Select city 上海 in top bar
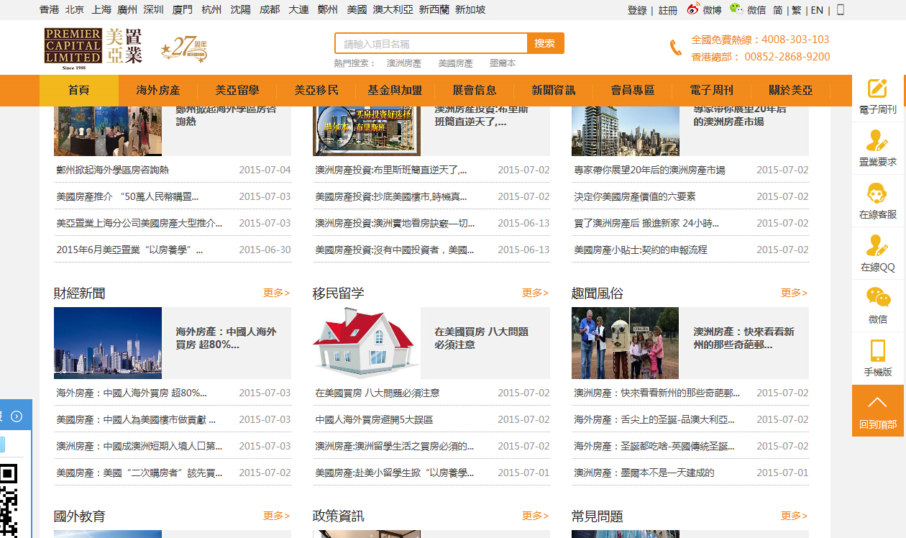Screen dimensions: 906x538 pos(102,9)
